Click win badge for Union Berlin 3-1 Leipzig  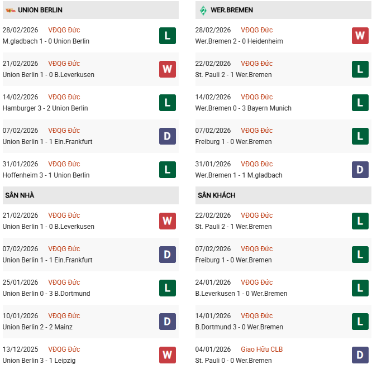(x=168, y=355)
